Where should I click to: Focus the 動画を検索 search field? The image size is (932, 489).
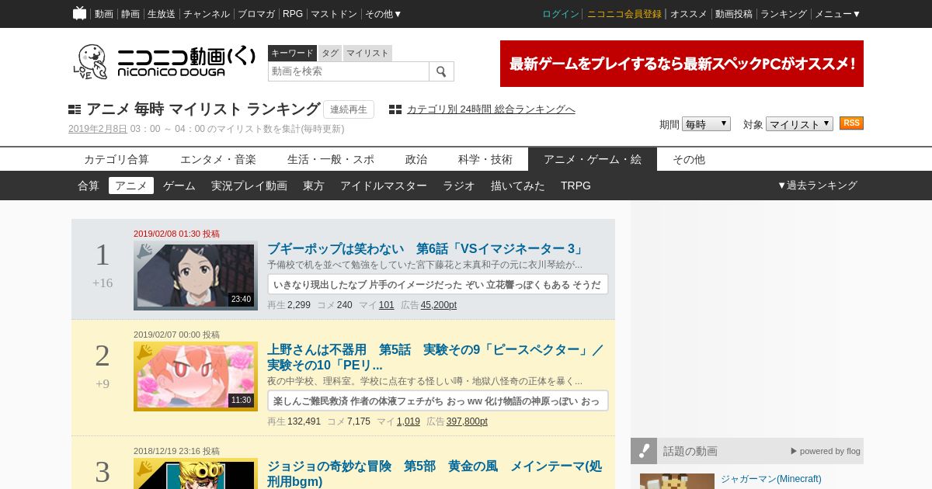[x=349, y=71]
